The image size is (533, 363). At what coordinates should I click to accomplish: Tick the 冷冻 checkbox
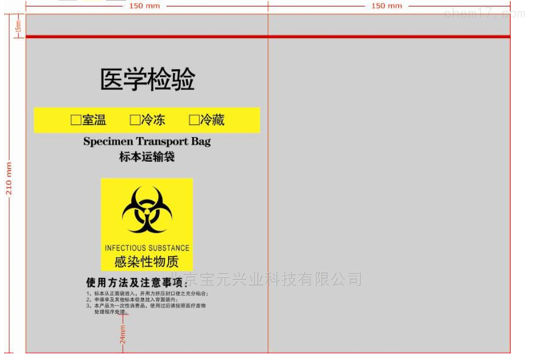[x=135, y=120]
